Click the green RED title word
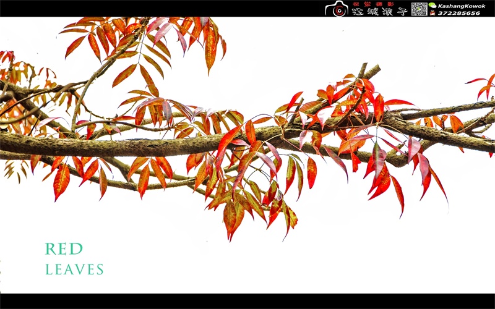Image resolution: width=495 pixels, height=309 pixels. point(64,249)
